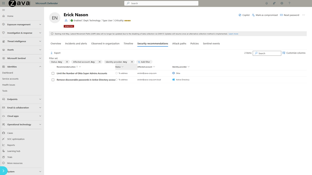Image resolution: width=312 pixels, height=175 pixels.
Task: Click Reset password button
Action: click(x=290, y=15)
